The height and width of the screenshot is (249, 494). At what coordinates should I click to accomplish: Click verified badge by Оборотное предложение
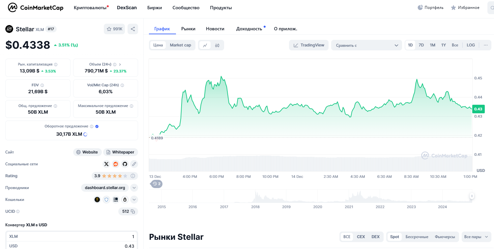[x=97, y=126]
